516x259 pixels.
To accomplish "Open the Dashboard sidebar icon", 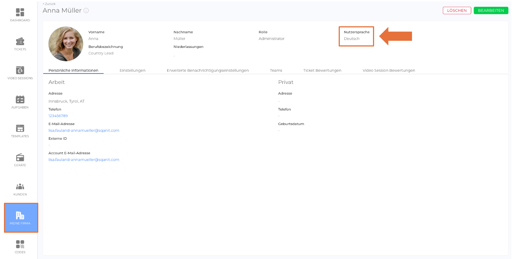I will point(20,13).
